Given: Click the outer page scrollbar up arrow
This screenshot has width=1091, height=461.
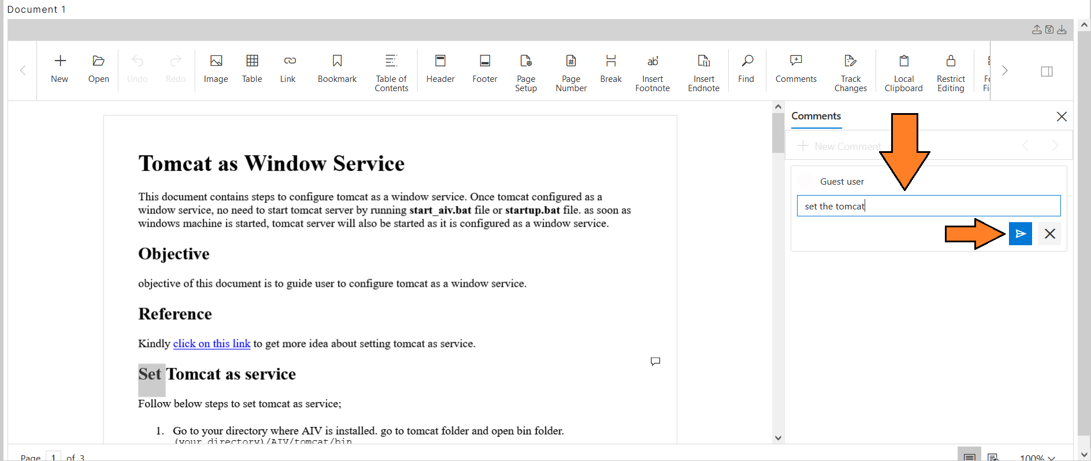Looking at the screenshot, I should [1084, 25].
